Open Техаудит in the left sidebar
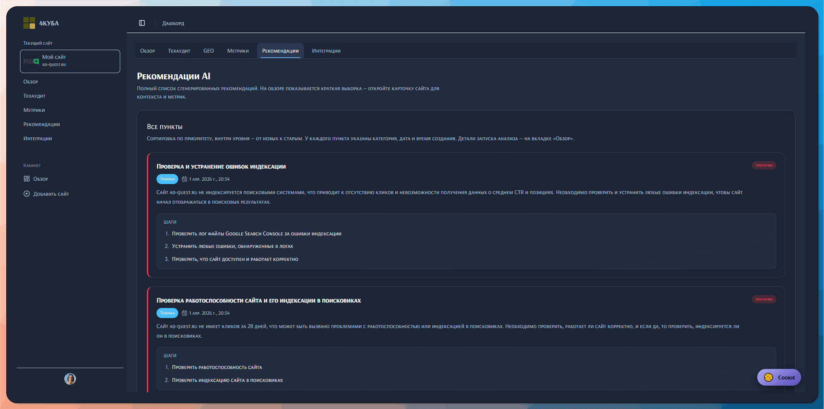Screen dimensions: 824x409 [x=35, y=96]
